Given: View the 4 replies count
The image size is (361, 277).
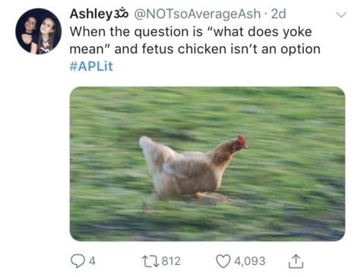Looking at the screenshot, I should pos(93,261).
